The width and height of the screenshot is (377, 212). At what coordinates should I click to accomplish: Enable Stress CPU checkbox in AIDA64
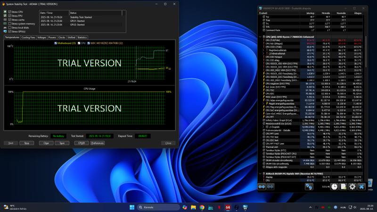pyautogui.click(x=10, y=11)
